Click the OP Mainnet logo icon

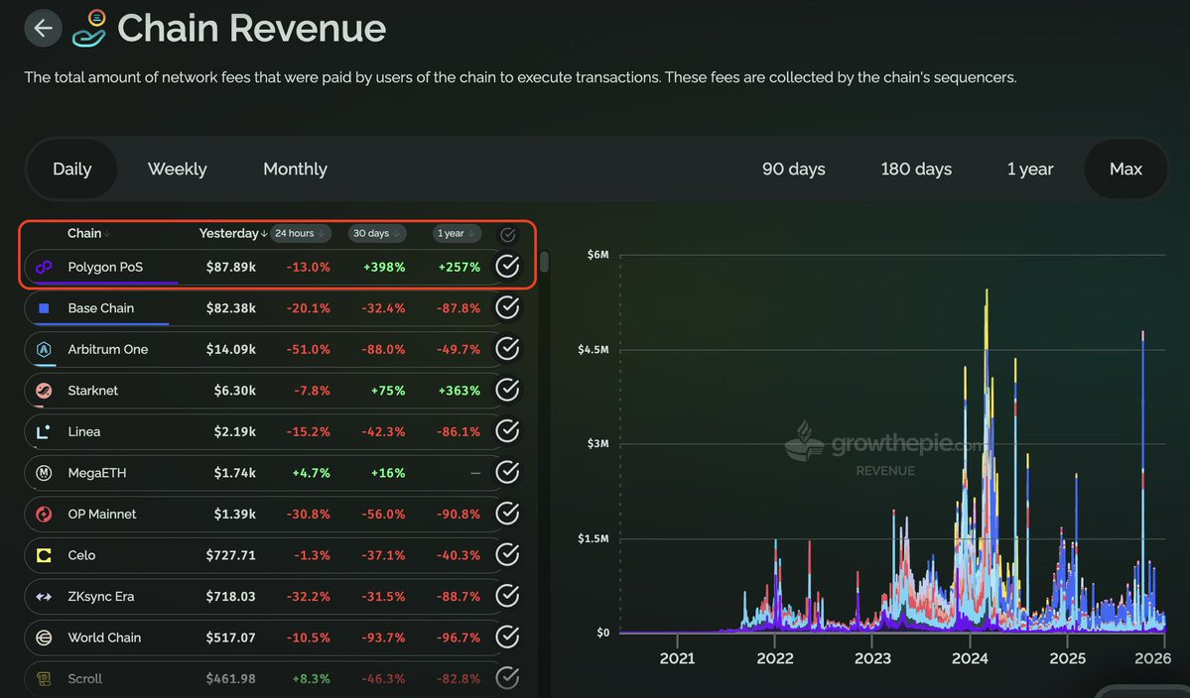pyautogui.click(x=44, y=514)
